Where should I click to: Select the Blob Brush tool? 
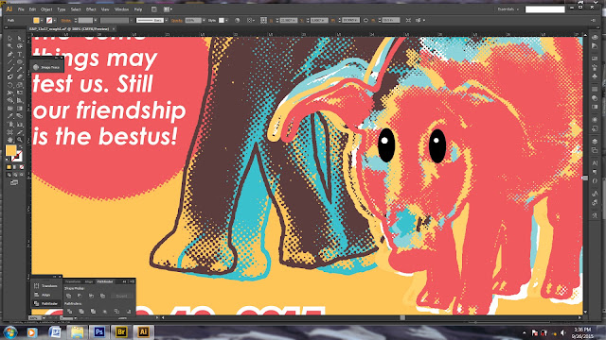pos(10,77)
